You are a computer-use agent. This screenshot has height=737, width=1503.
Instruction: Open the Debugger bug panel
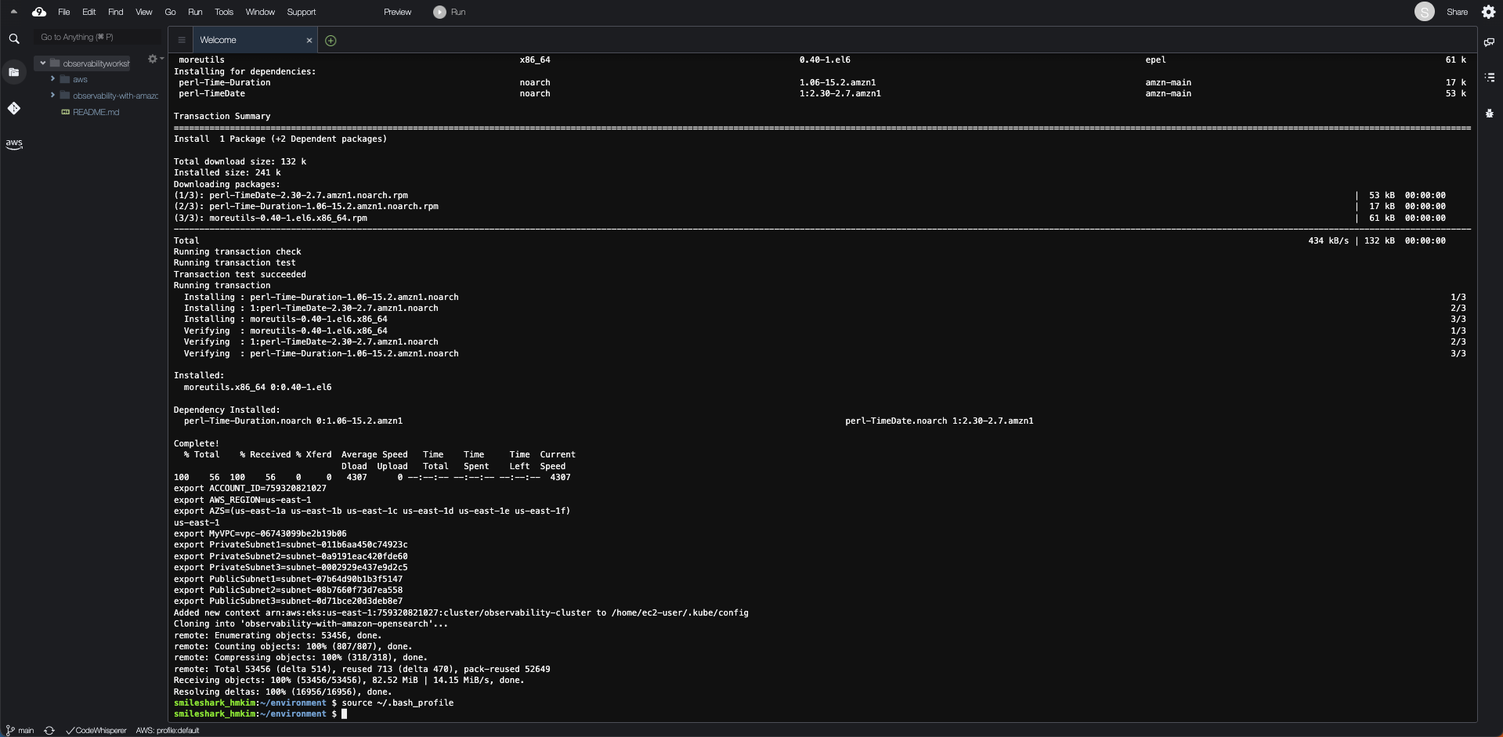[1489, 114]
